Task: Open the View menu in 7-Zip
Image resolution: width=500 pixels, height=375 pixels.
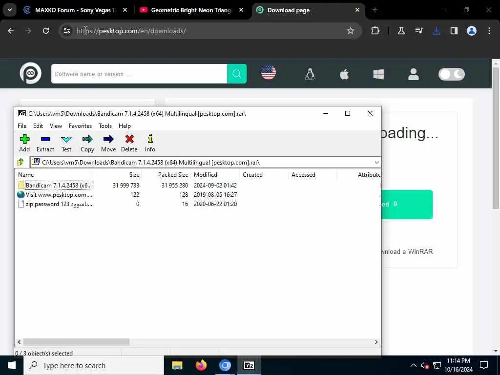Action: pyautogui.click(x=56, y=126)
